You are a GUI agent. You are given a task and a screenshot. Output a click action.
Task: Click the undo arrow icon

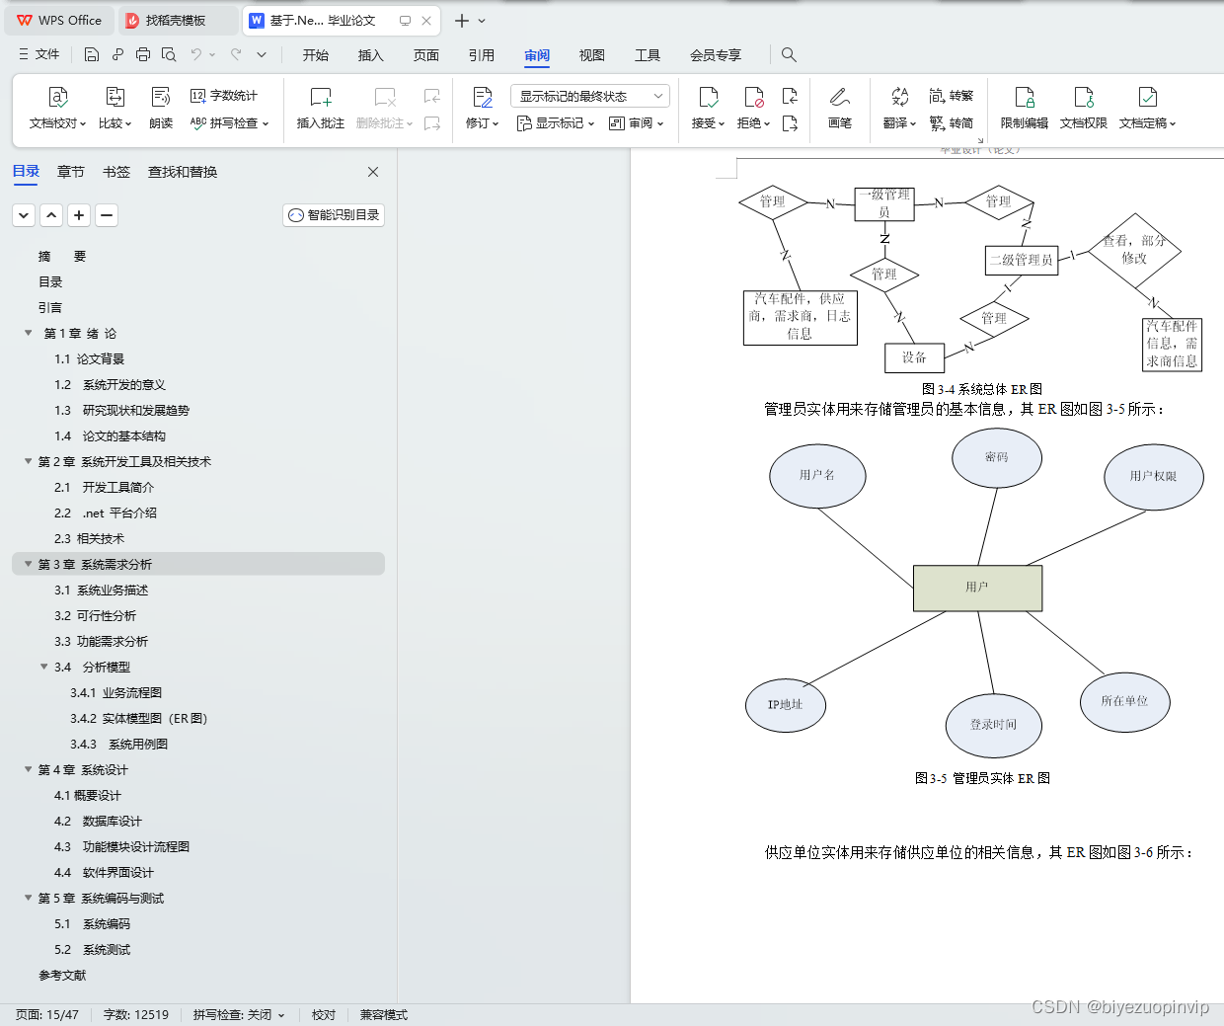[196, 54]
